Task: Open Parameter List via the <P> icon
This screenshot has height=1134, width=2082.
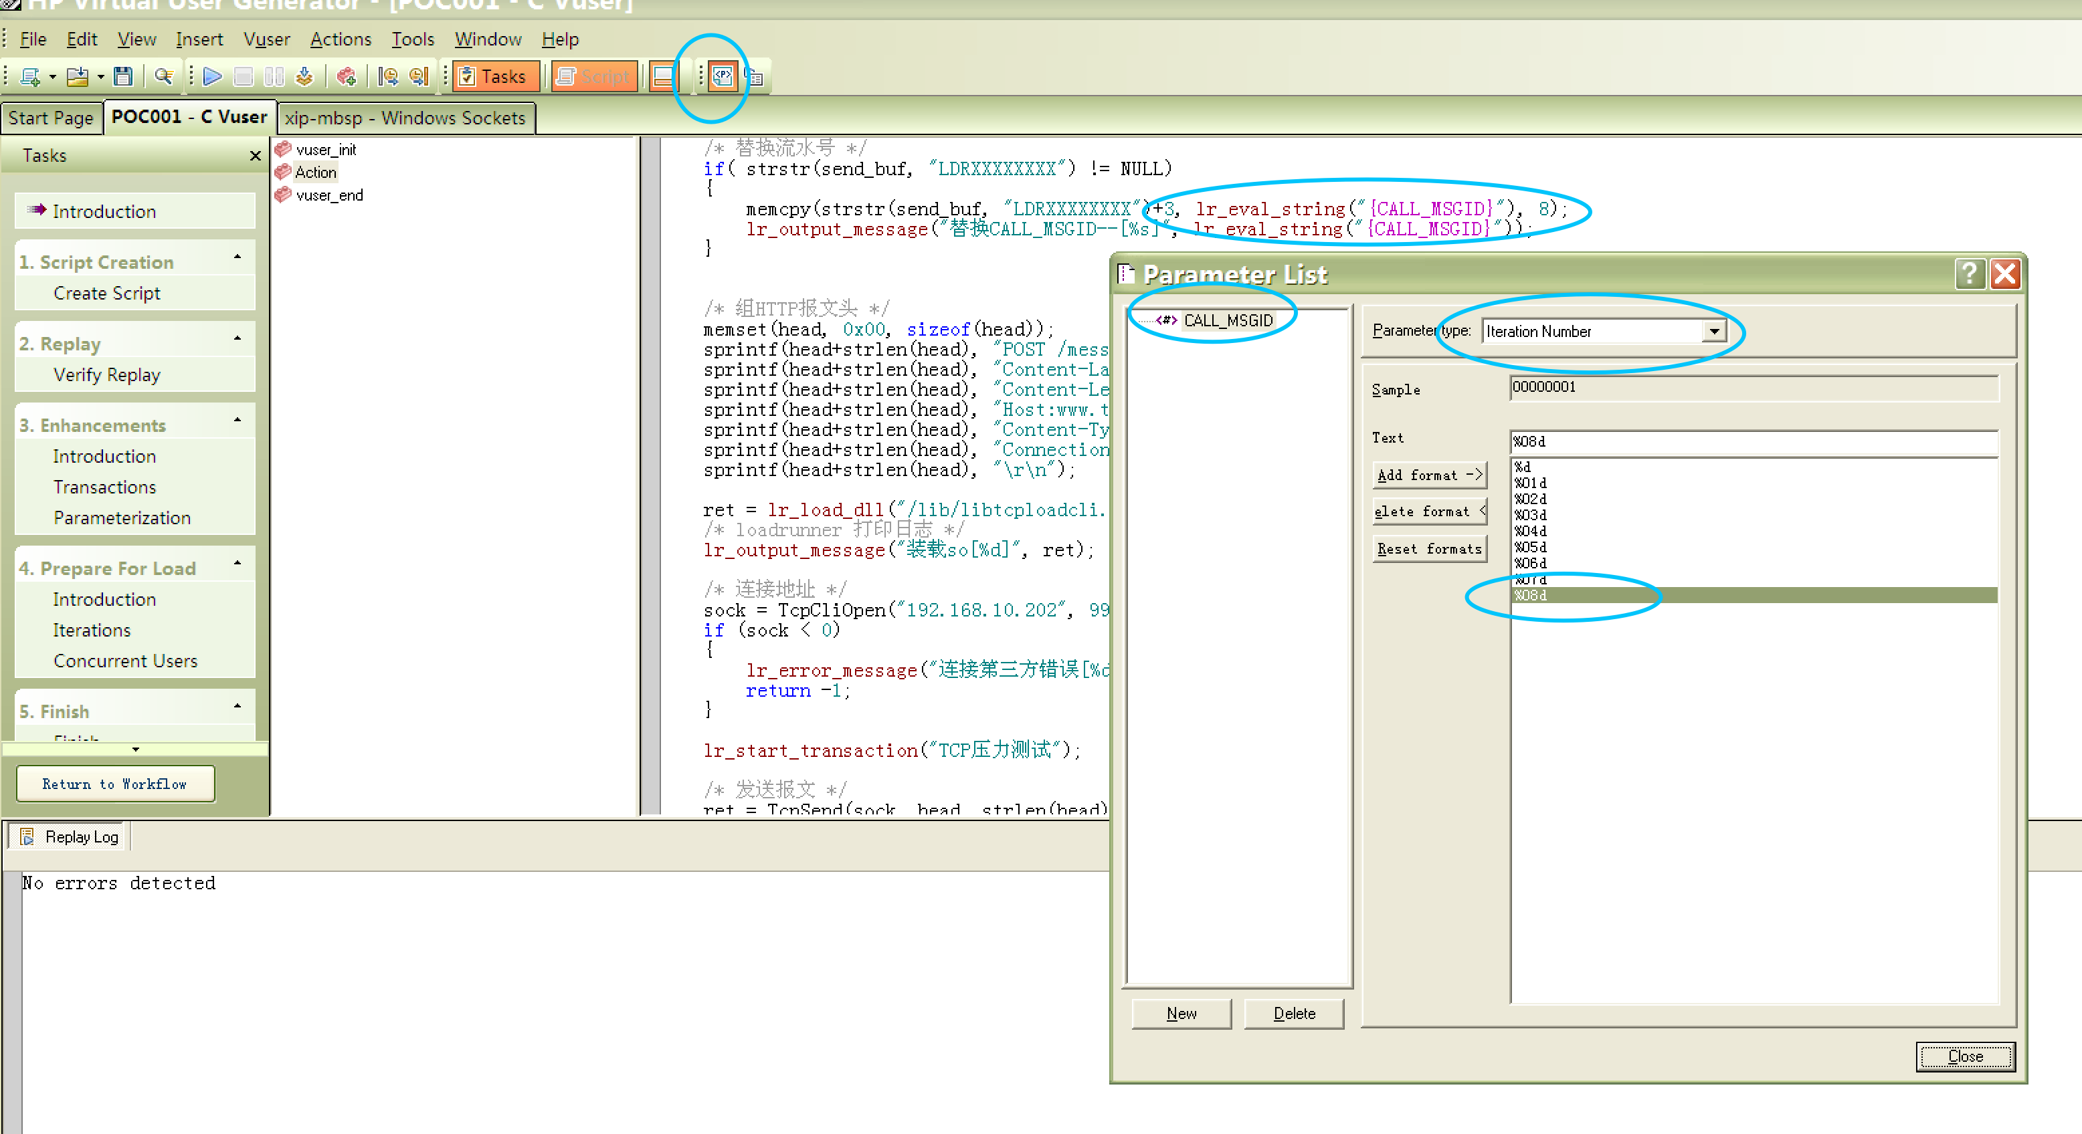Action: click(723, 77)
